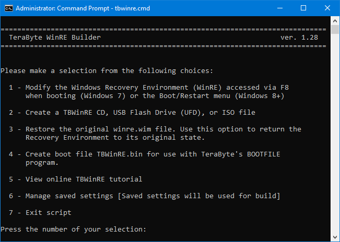Screen dimensions: 340x242
Task: Click the Command Prompt icon in title bar
Action: tap(9, 8)
